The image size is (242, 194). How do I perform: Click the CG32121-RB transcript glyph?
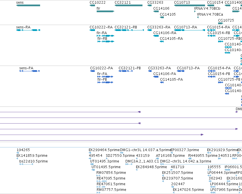tap(129, 30)
